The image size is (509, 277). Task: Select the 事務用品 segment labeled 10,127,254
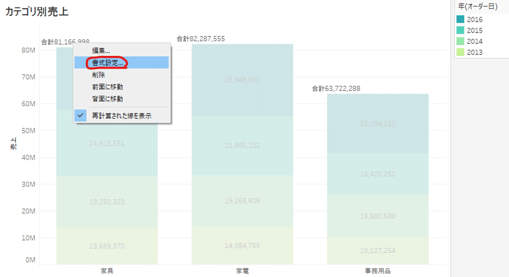pyautogui.click(x=377, y=250)
